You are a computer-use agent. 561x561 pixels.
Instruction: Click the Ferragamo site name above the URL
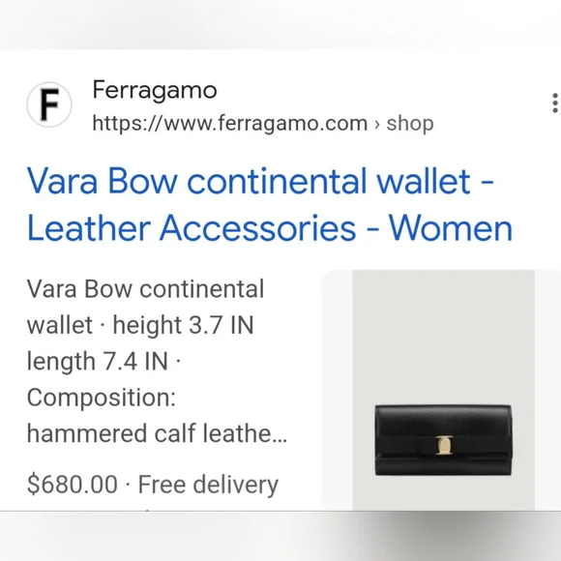pos(155,89)
